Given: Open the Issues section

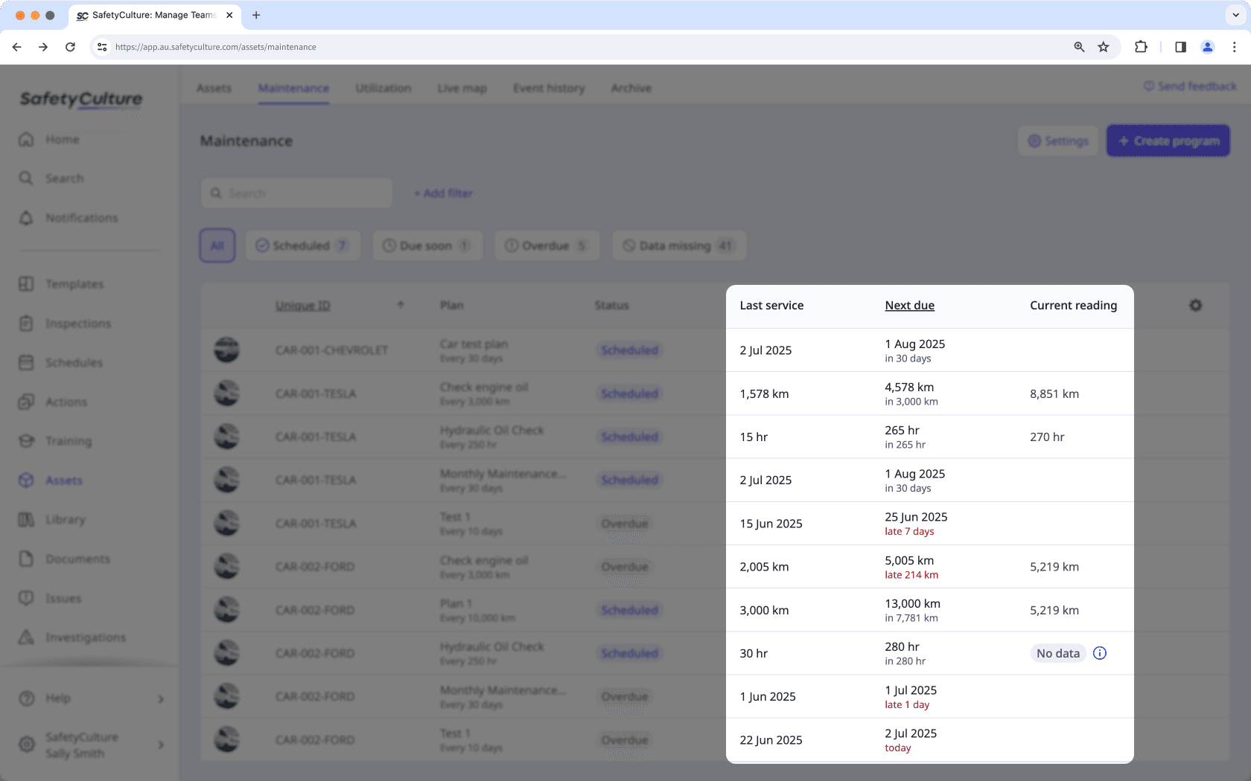Looking at the screenshot, I should (x=63, y=598).
